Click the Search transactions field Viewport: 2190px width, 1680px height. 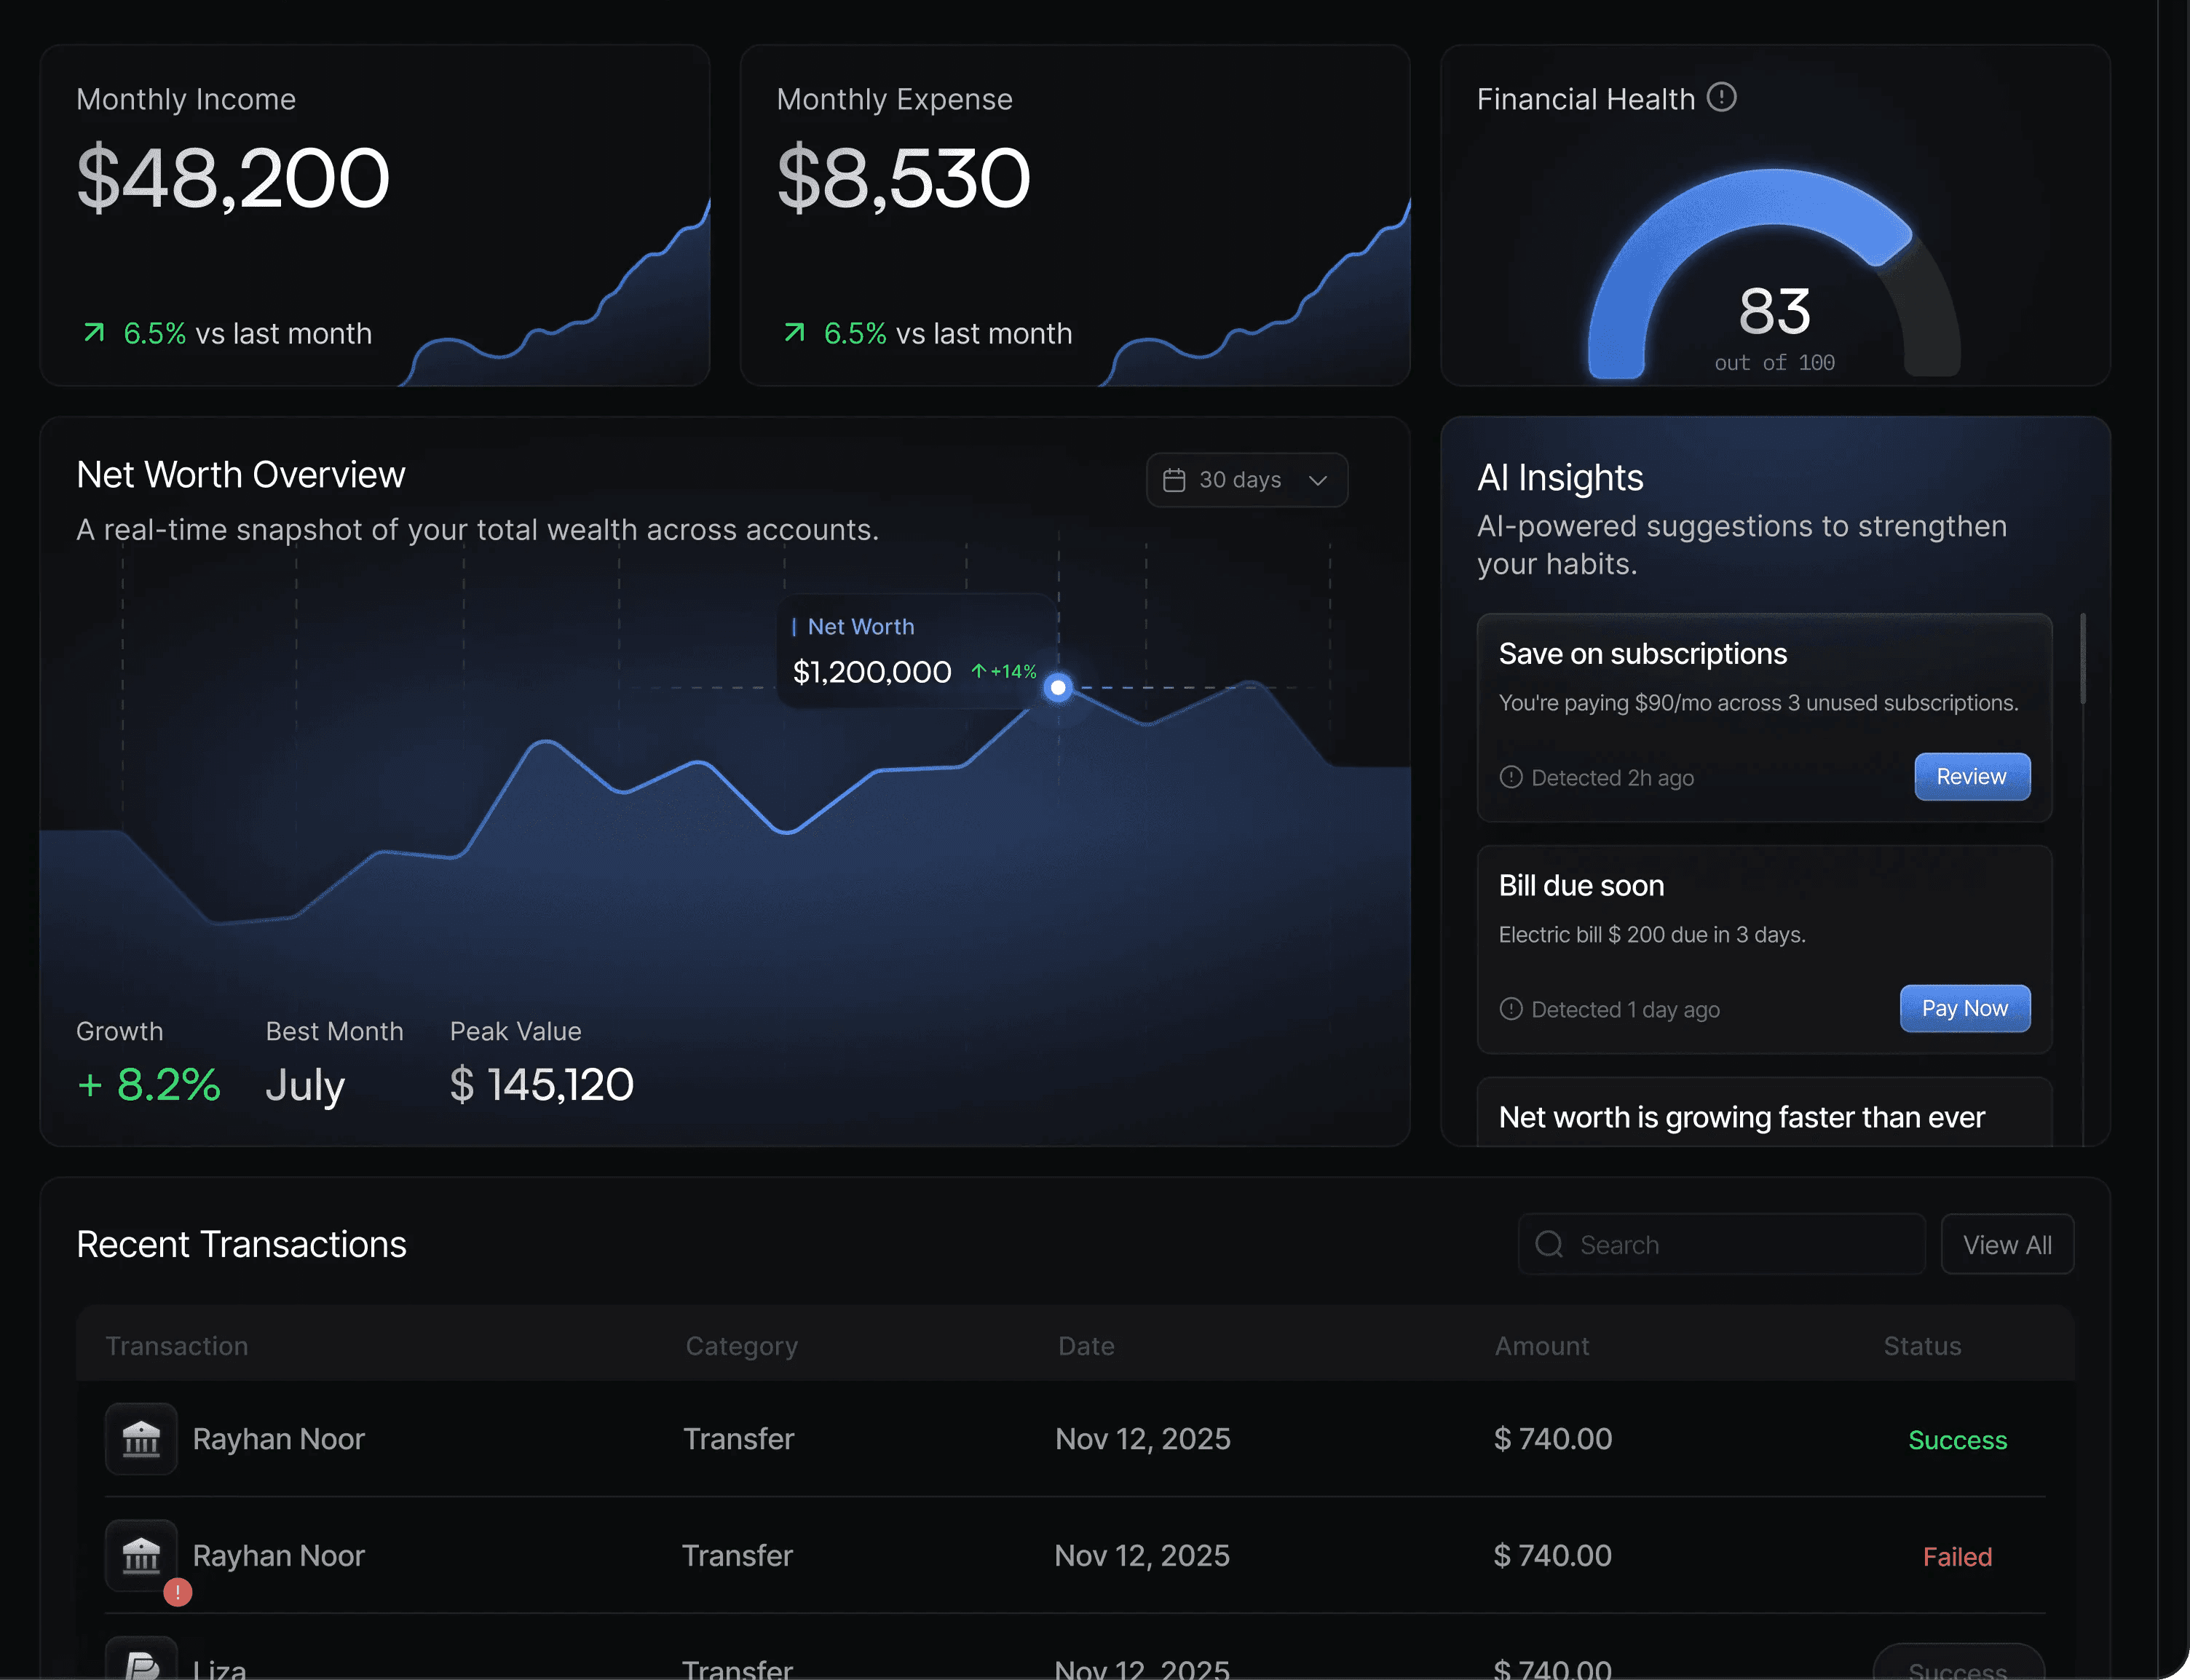coord(1721,1244)
